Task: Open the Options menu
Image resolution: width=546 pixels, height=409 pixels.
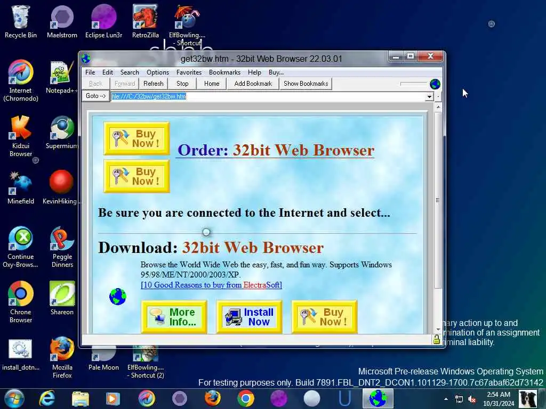Action: coord(158,72)
